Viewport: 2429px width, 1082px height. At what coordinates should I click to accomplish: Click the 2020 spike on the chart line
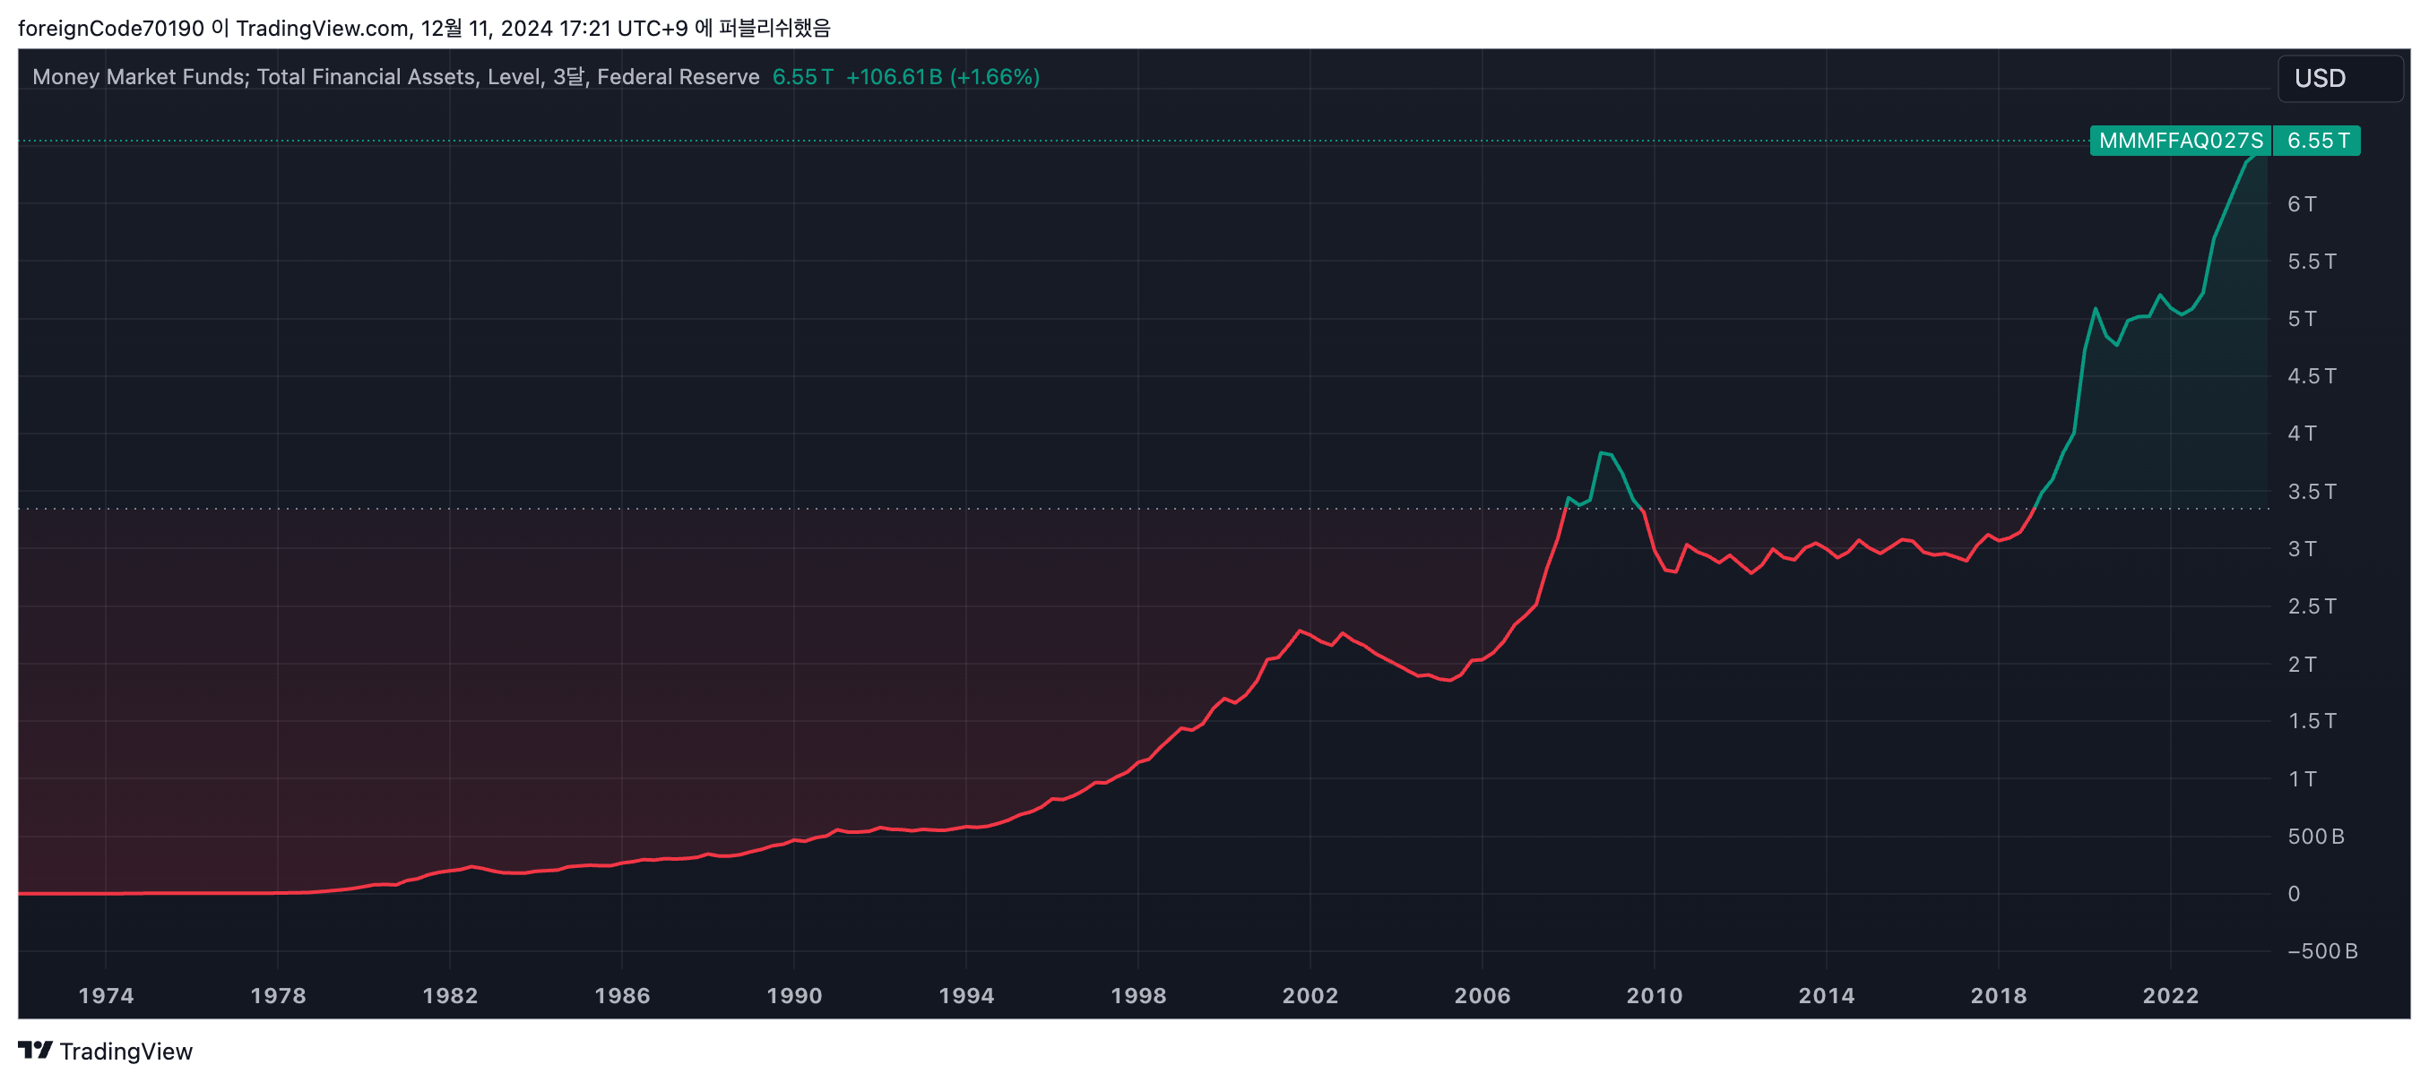(2096, 308)
